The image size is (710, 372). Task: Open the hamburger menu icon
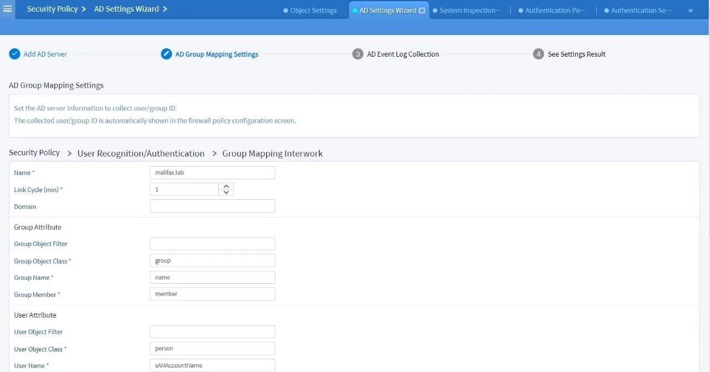click(8, 9)
